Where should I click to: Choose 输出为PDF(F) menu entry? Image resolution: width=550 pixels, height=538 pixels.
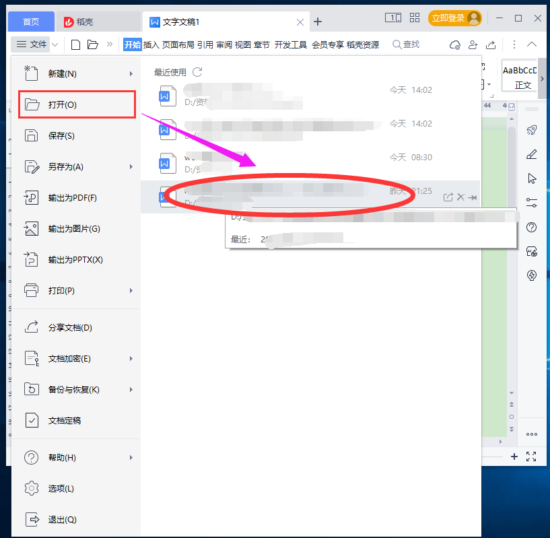click(73, 197)
